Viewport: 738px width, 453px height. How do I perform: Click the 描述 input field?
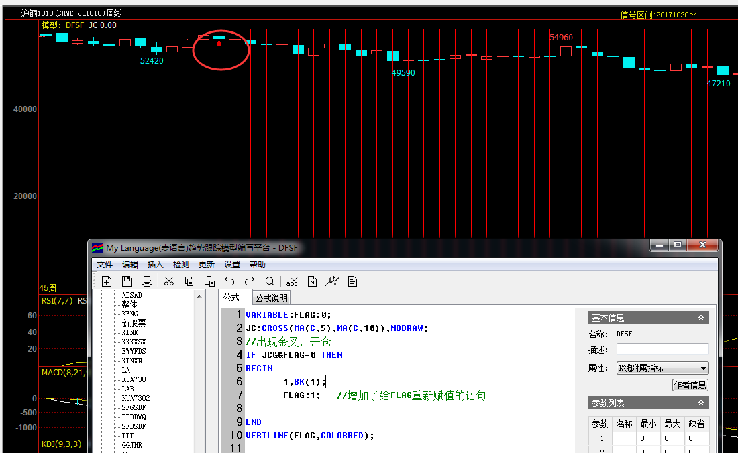point(662,349)
